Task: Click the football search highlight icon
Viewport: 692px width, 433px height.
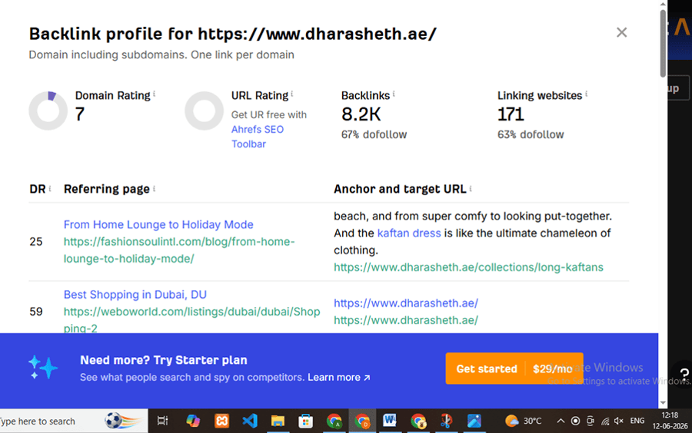Action: [x=124, y=421]
